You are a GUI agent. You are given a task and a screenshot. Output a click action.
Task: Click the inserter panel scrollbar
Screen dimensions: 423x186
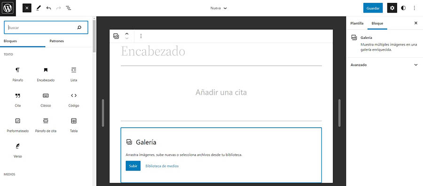(94, 36)
